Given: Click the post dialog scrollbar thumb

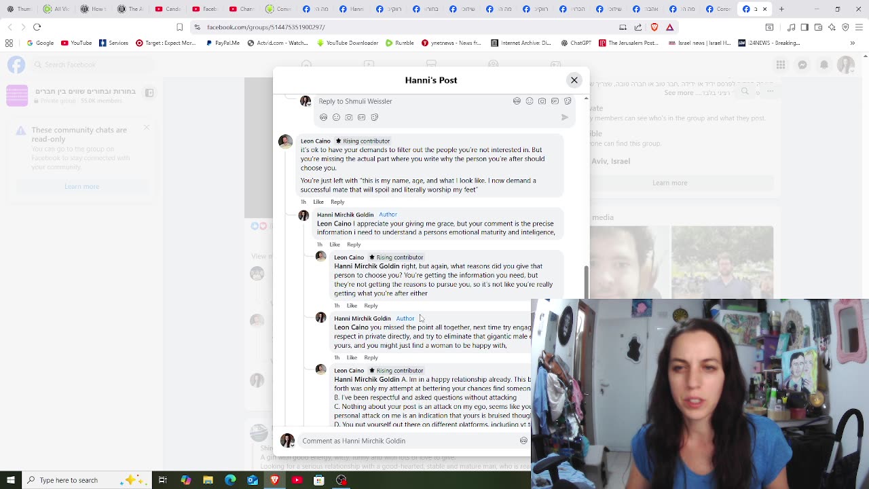Looking at the screenshot, I should click(x=586, y=282).
